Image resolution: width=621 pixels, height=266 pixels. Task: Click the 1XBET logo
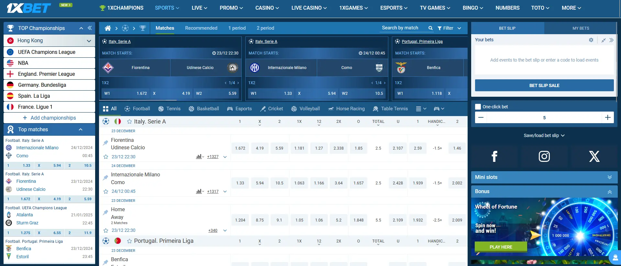click(x=29, y=8)
